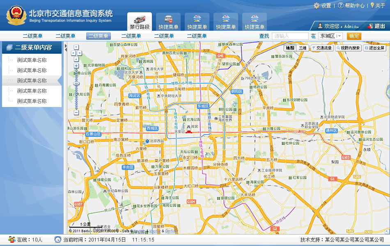Click the 在线 users status icon
The image size is (390, 246).
point(11,239)
